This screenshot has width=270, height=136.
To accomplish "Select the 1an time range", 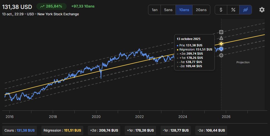I will [x=154, y=10].
